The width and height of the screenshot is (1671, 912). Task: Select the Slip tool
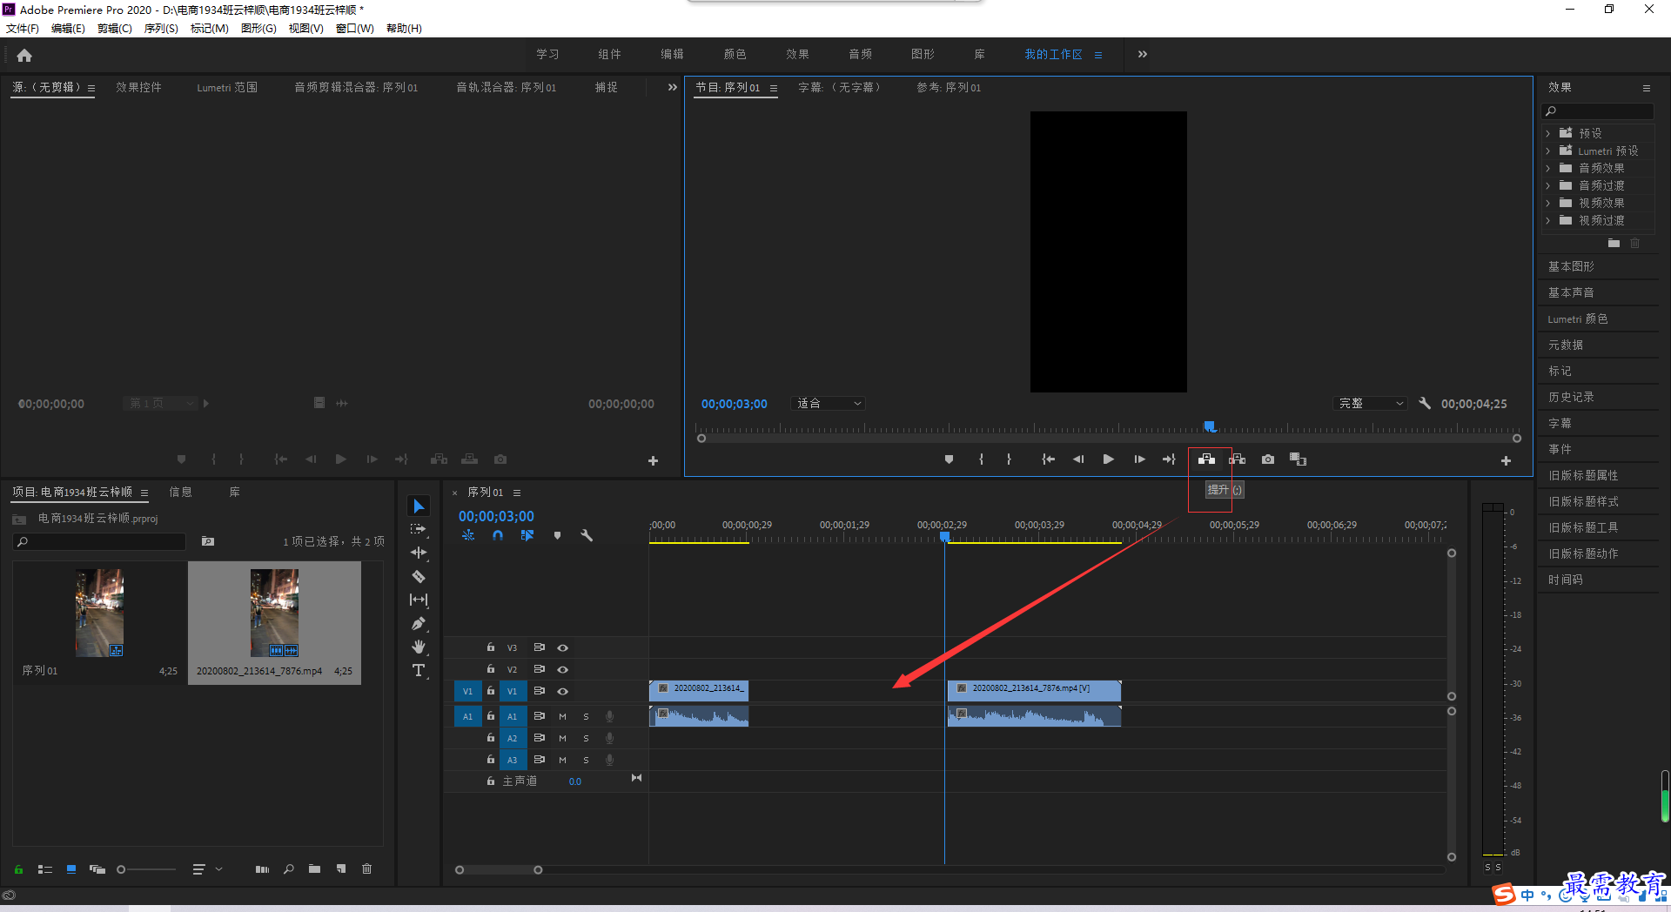pyautogui.click(x=419, y=600)
